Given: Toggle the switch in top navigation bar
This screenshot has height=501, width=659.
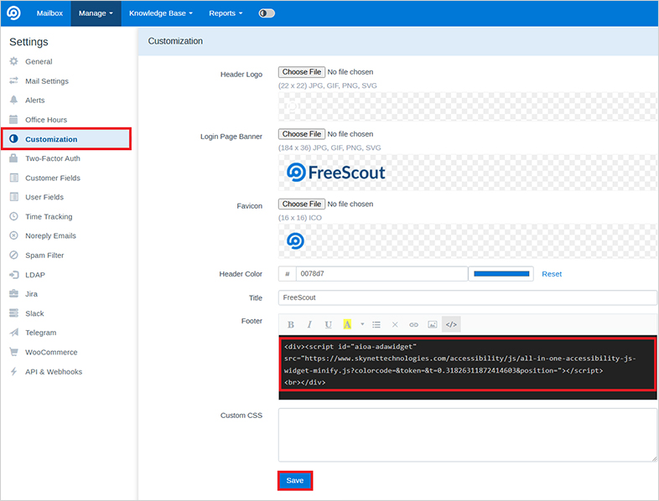Looking at the screenshot, I should [267, 13].
